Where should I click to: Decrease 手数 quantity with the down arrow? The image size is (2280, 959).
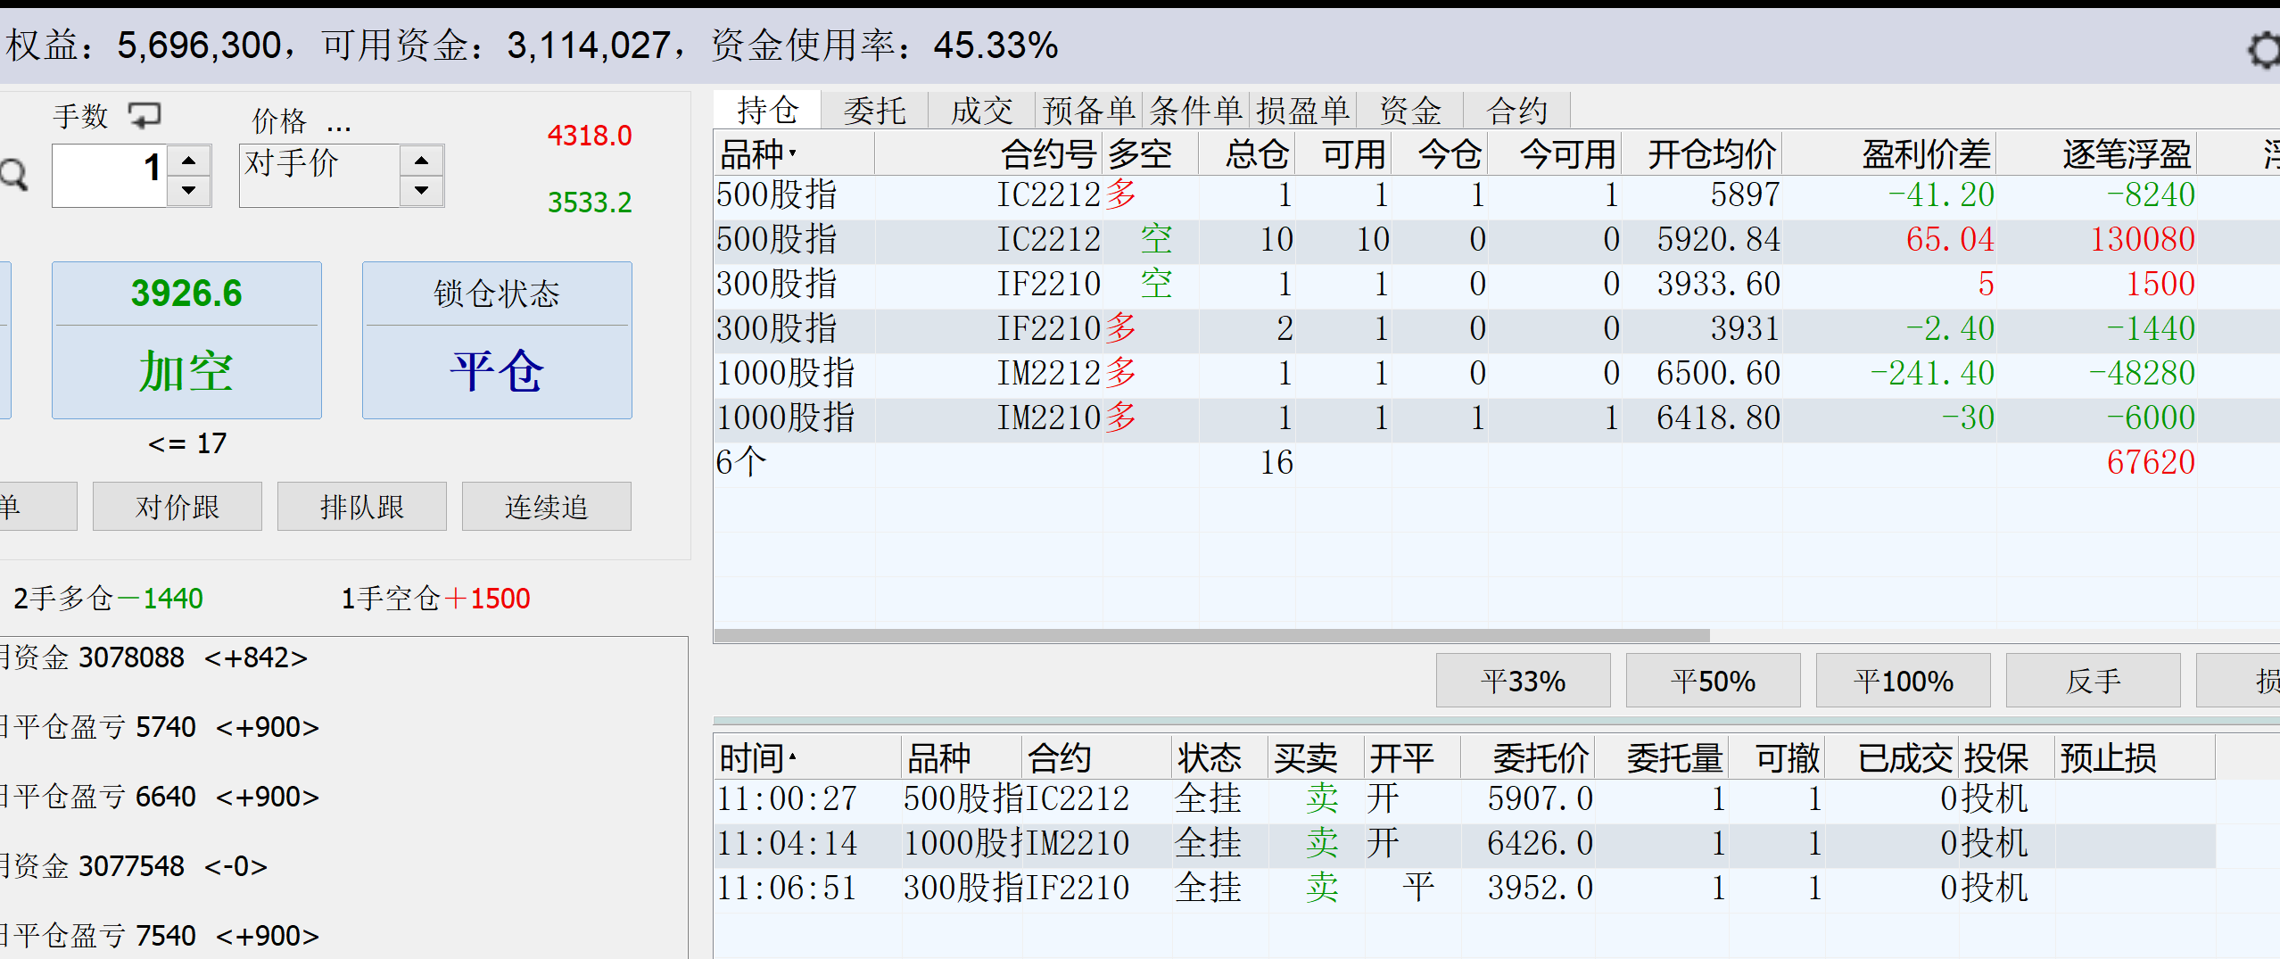tap(189, 191)
